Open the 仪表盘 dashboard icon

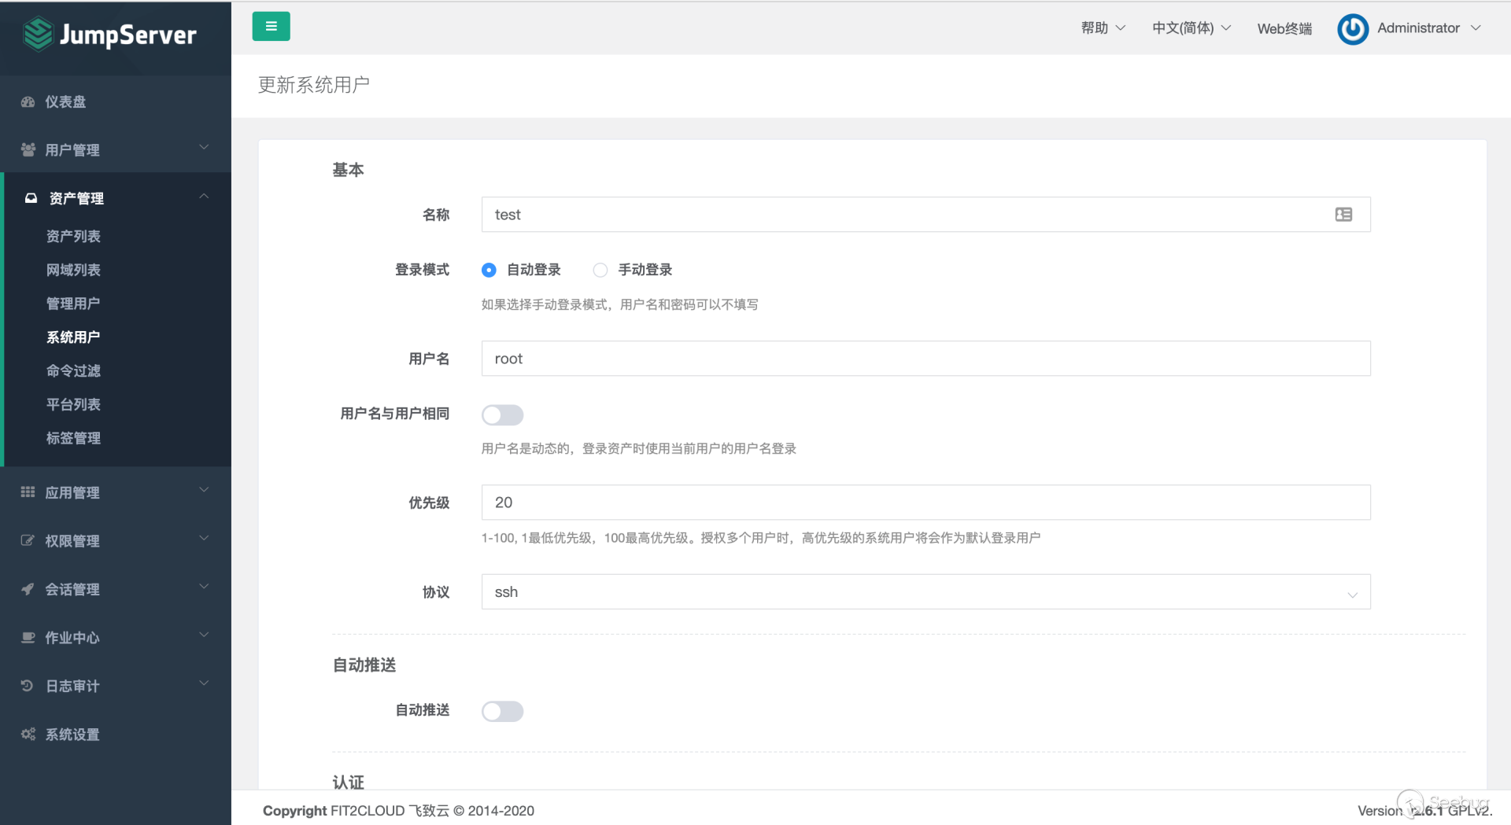pyautogui.click(x=28, y=102)
